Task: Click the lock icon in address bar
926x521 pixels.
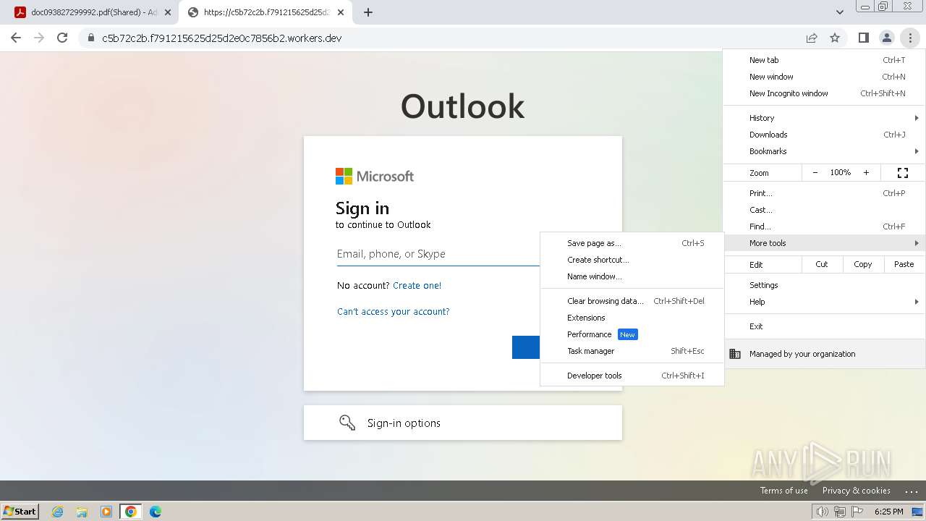Action: pos(91,38)
